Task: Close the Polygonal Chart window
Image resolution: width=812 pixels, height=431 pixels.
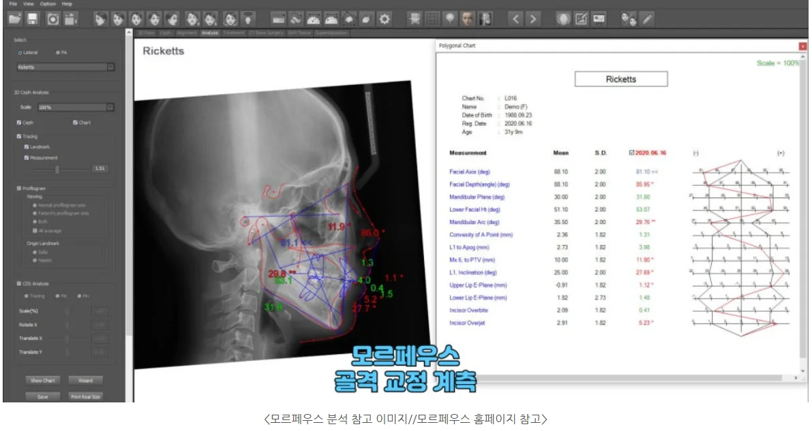Action: [x=802, y=46]
